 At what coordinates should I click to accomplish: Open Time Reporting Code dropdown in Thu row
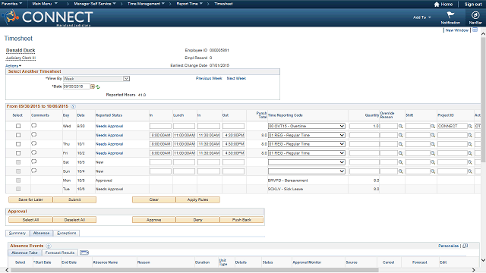(307, 144)
